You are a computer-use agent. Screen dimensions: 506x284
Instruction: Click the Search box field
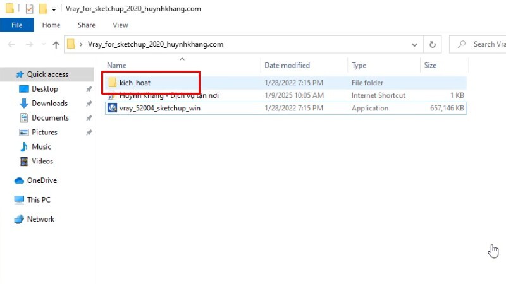[x=478, y=44]
